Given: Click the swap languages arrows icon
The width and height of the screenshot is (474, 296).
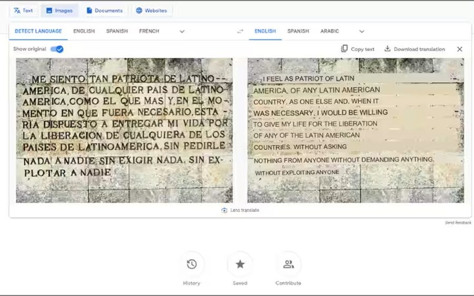Looking at the screenshot, I should (240, 32).
